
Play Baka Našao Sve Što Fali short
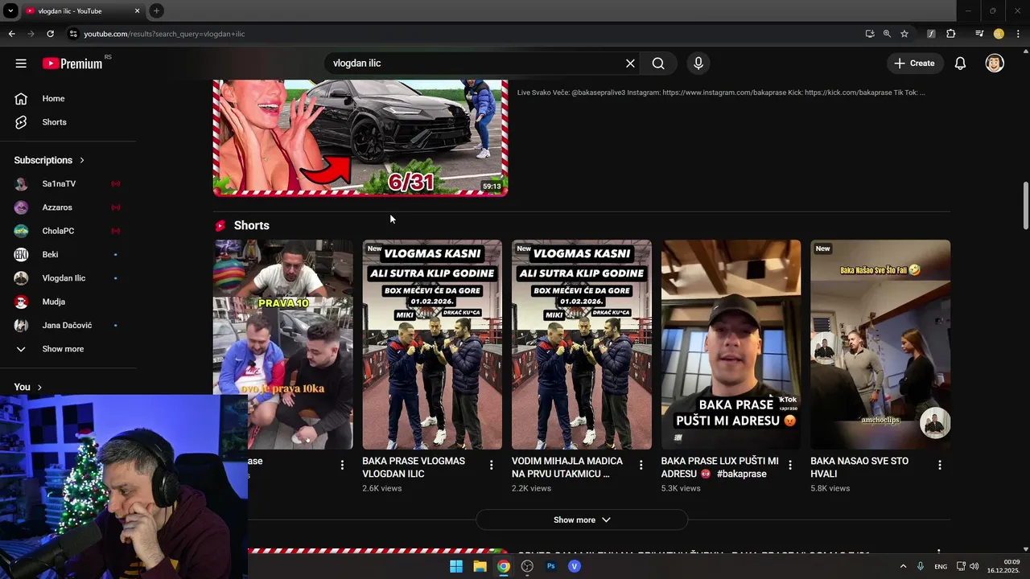(880, 344)
